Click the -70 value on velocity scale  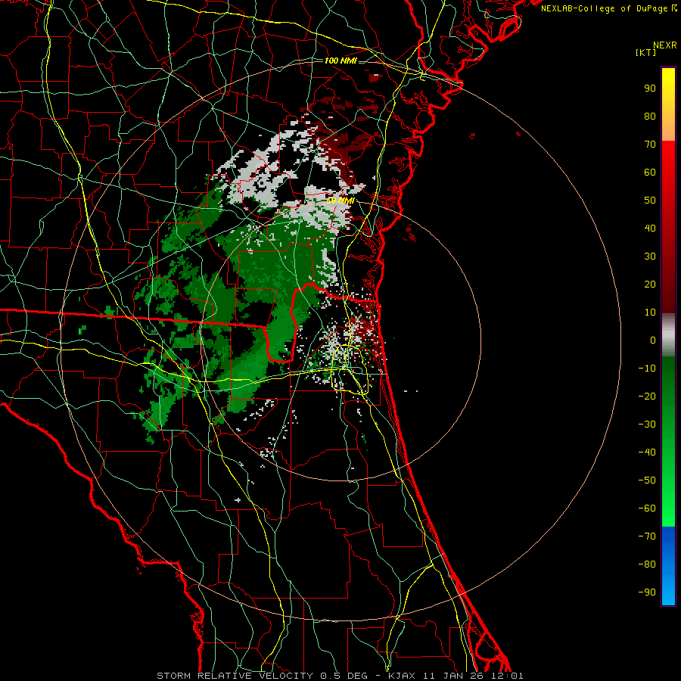pos(647,536)
